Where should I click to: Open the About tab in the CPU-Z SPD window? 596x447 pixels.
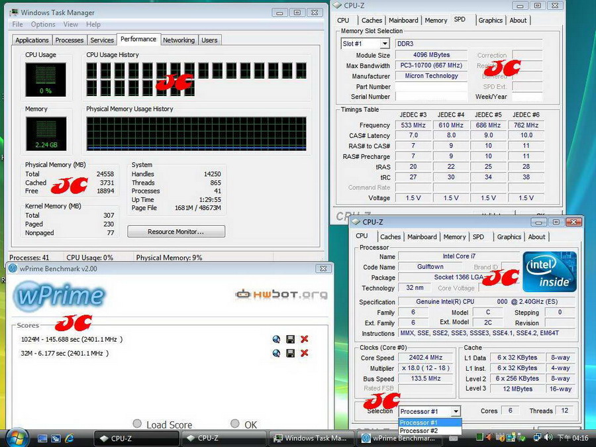click(x=518, y=20)
